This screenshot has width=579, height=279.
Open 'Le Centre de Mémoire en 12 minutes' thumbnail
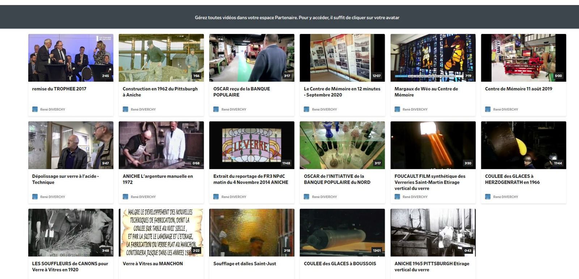tap(342, 58)
